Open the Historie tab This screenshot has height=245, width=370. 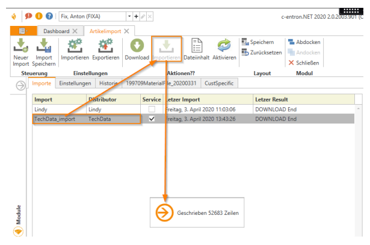tap(109, 83)
